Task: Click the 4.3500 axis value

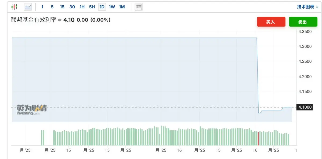Action: click(x=305, y=32)
